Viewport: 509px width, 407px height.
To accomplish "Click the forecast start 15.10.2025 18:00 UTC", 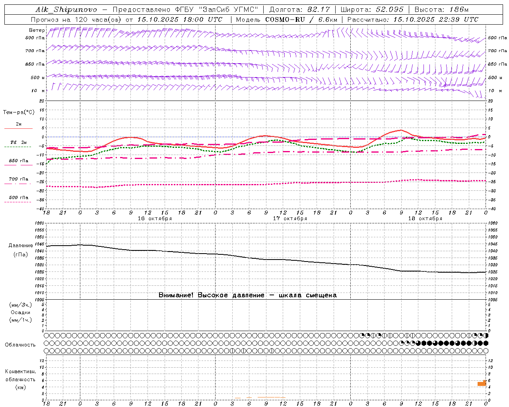I will tap(180, 19).
